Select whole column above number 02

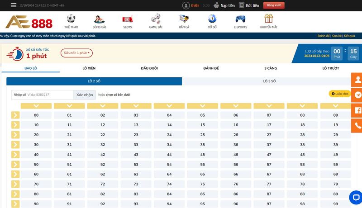pyautogui.click(x=103, y=106)
